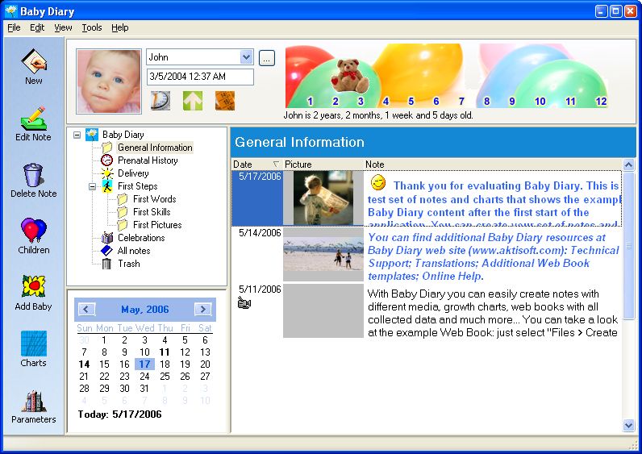Click the New note icon in sidebar

point(33,62)
